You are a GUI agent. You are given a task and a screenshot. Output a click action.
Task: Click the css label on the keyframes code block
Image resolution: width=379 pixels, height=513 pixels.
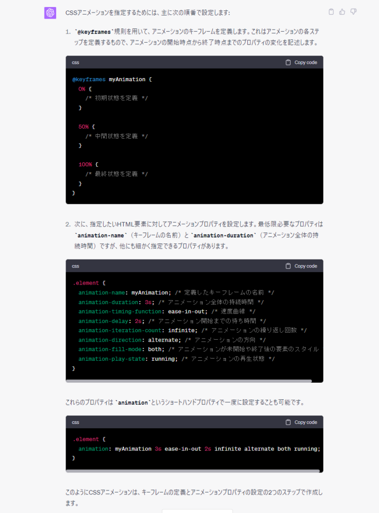tap(75, 63)
